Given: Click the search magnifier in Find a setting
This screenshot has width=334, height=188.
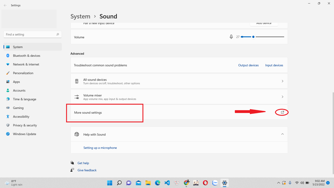Looking at the screenshot, I should (x=57, y=34).
